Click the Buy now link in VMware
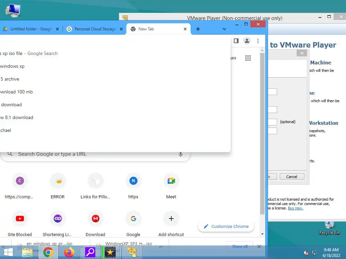The width and height of the screenshot is (346, 259). [295, 208]
